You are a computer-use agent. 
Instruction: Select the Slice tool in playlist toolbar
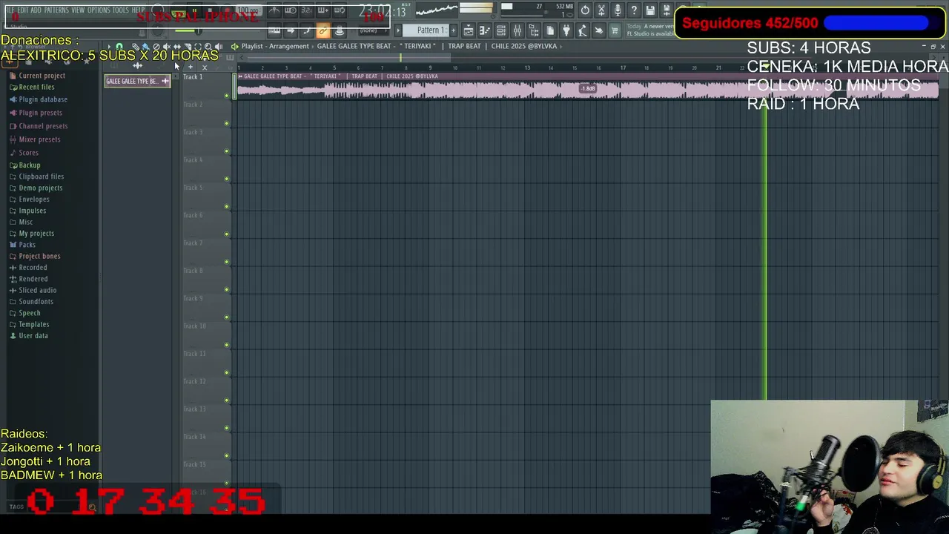click(188, 46)
